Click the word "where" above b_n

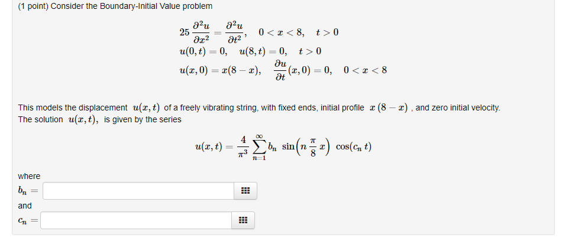tap(29, 176)
